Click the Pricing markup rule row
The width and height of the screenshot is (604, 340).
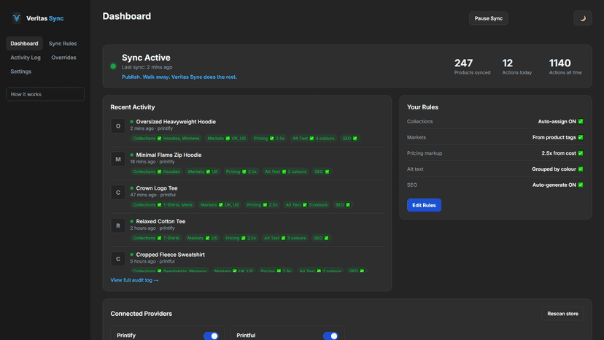click(x=495, y=153)
